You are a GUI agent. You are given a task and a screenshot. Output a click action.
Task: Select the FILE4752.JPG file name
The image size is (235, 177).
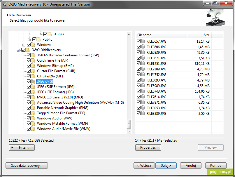(156, 74)
